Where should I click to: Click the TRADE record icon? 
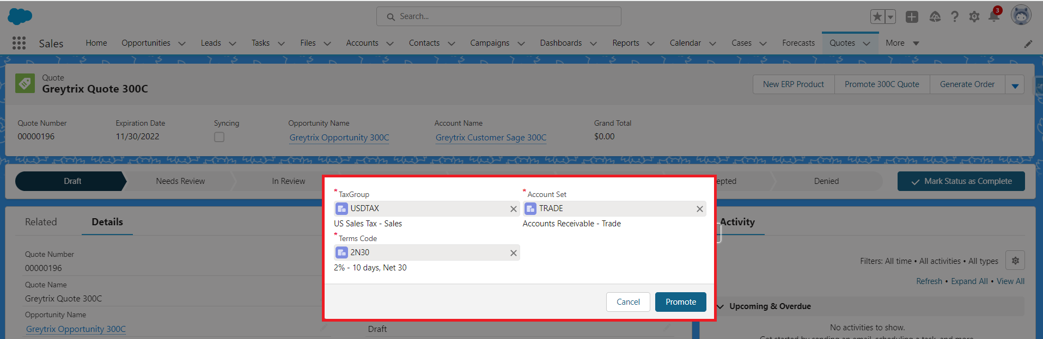click(530, 208)
